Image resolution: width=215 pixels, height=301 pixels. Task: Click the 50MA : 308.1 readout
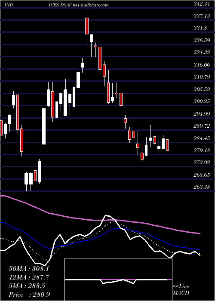(29, 269)
